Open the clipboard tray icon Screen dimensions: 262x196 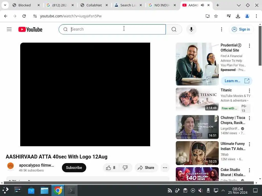[x=185, y=190]
